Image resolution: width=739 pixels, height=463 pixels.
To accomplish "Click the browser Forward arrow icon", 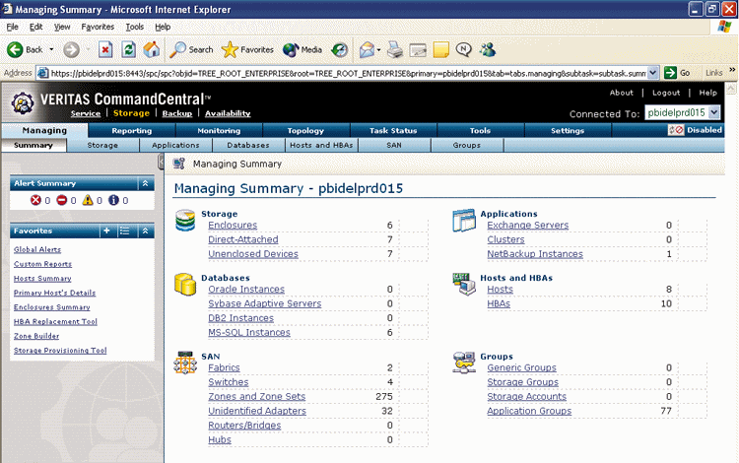I will (x=71, y=49).
